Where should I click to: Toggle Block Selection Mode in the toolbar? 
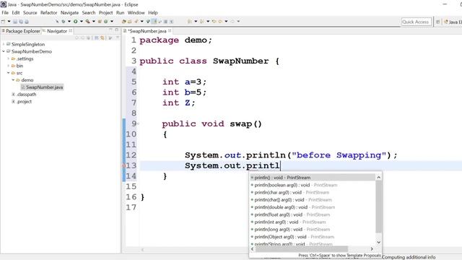point(165,22)
